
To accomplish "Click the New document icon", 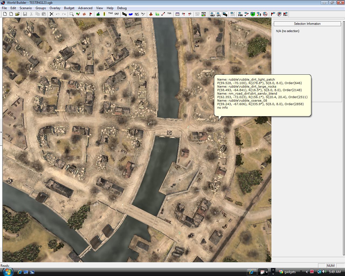I will 5,14.
